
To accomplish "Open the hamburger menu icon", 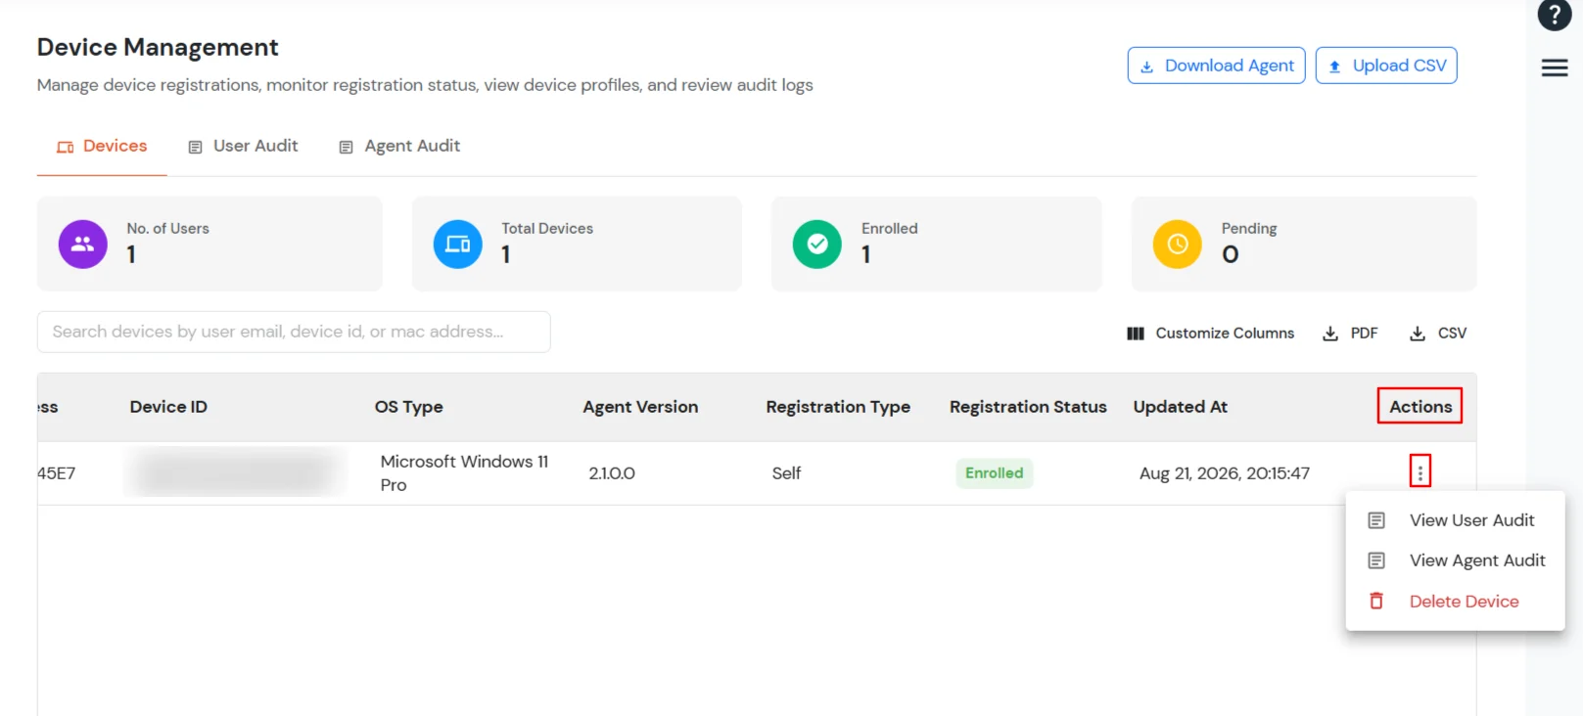I will click(x=1555, y=67).
